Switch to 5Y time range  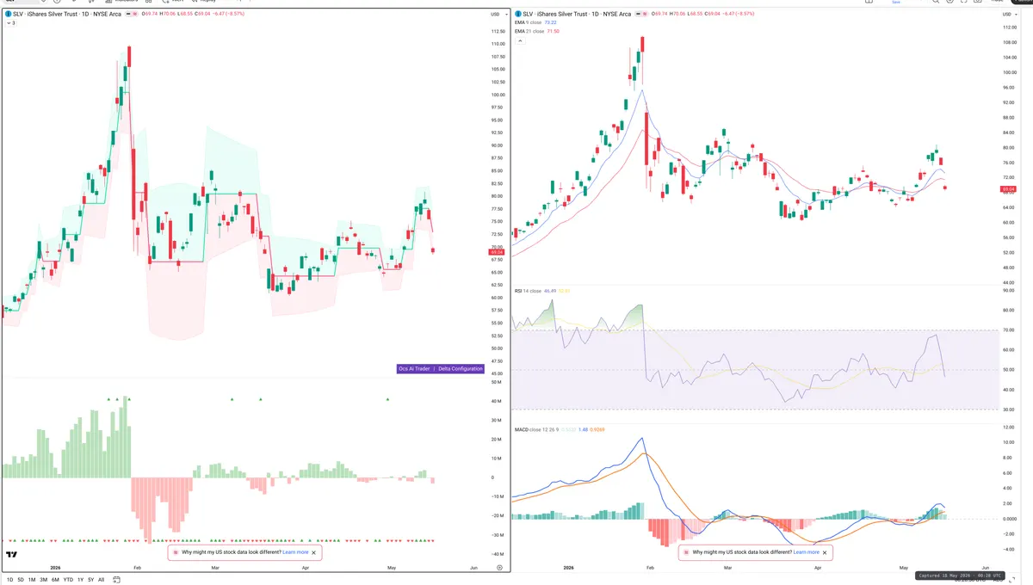tap(91, 580)
